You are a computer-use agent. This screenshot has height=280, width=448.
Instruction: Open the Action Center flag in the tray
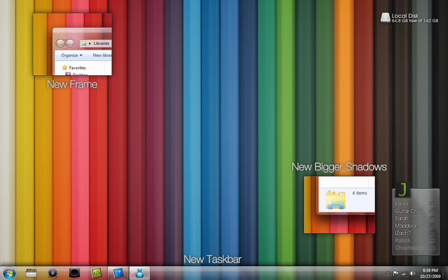point(395,273)
